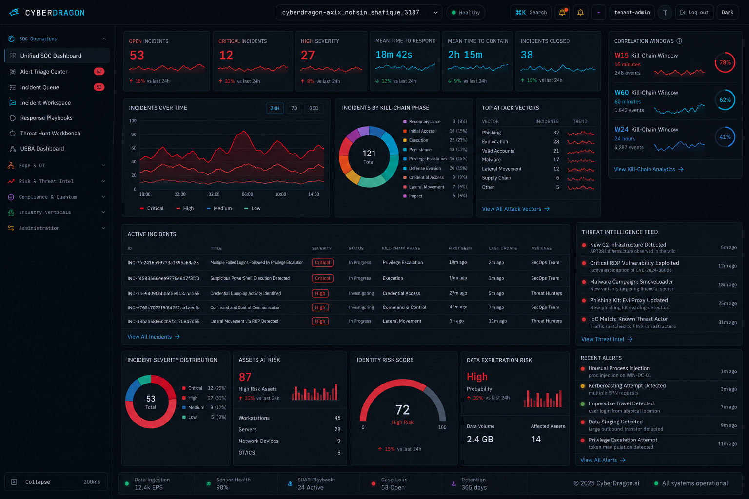
Task: Toggle Reconnaissance in kill-chain legend
Action: point(421,122)
